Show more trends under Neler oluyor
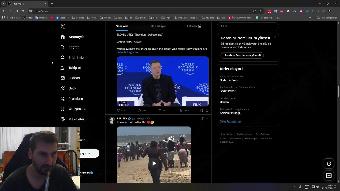 [x=231, y=121]
